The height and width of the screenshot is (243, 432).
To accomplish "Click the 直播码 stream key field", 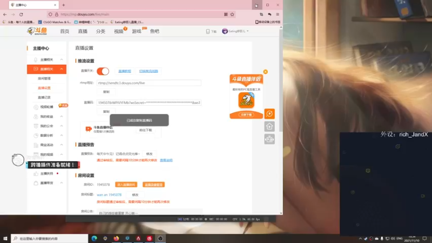I will tap(149, 103).
